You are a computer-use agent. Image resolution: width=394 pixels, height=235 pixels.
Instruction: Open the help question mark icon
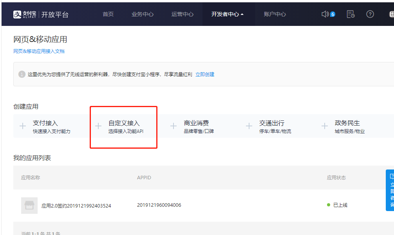point(370,14)
